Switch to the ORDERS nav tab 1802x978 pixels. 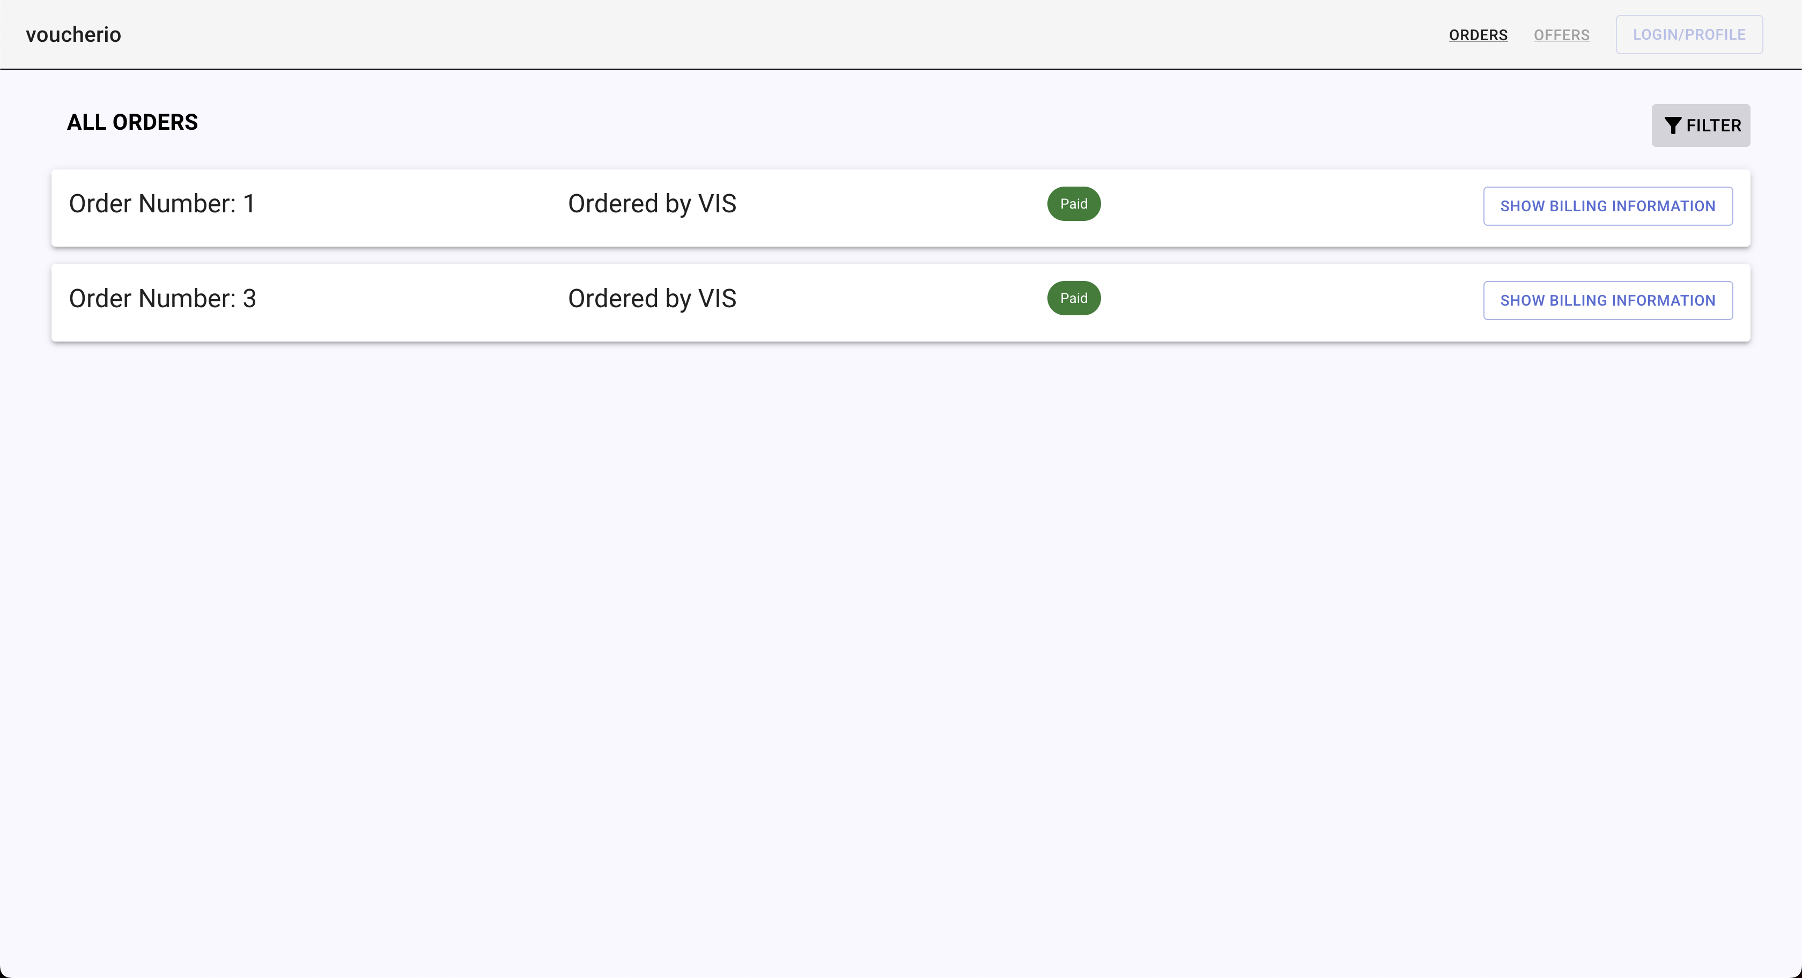pos(1478,35)
